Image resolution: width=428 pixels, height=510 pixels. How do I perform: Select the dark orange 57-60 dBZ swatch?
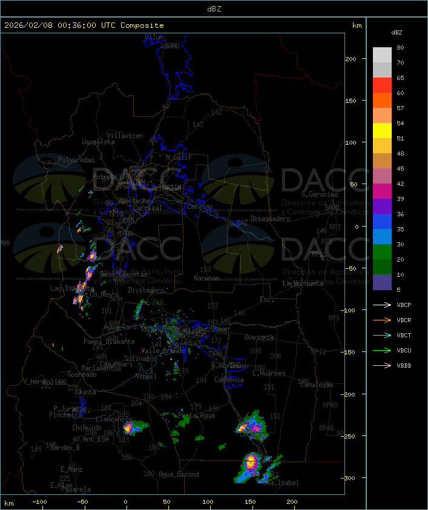(x=382, y=100)
